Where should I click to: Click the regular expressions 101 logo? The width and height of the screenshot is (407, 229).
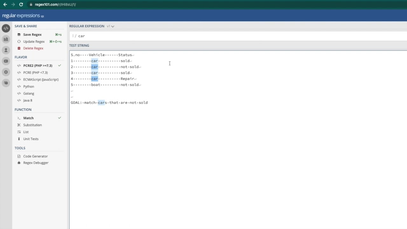pyautogui.click(x=23, y=16)
